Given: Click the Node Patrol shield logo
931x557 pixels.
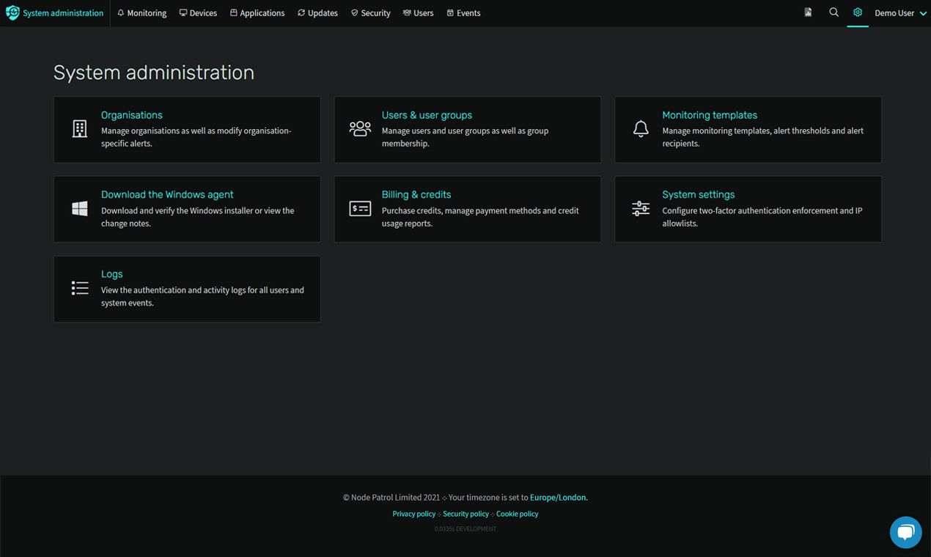Looking at the screenshot, I should (12, 12).
